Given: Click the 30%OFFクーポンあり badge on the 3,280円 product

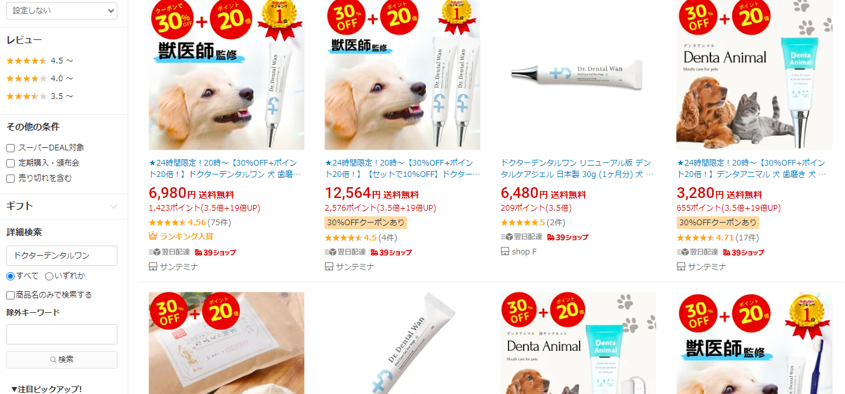Looking at the screenshot, I should pyautogui.click(x=717, y=223).
